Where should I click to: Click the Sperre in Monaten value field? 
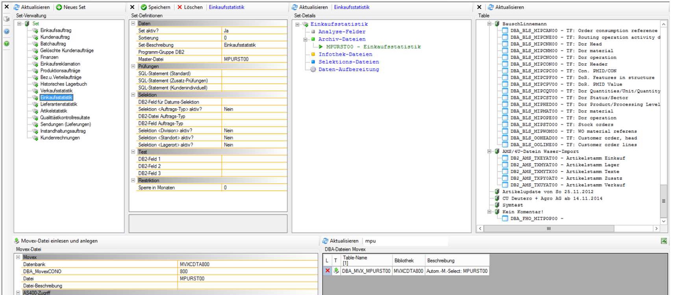coord(254,188)
